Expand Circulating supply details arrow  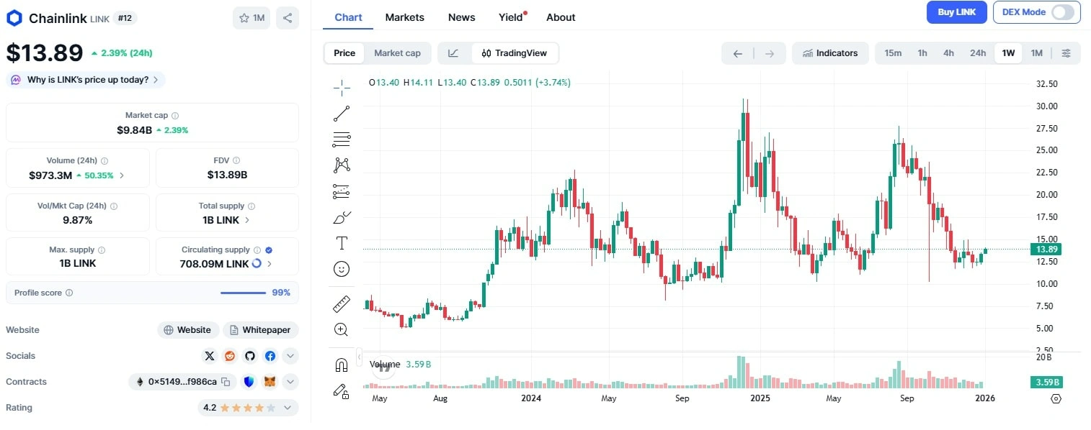click(x=270, y=264)
